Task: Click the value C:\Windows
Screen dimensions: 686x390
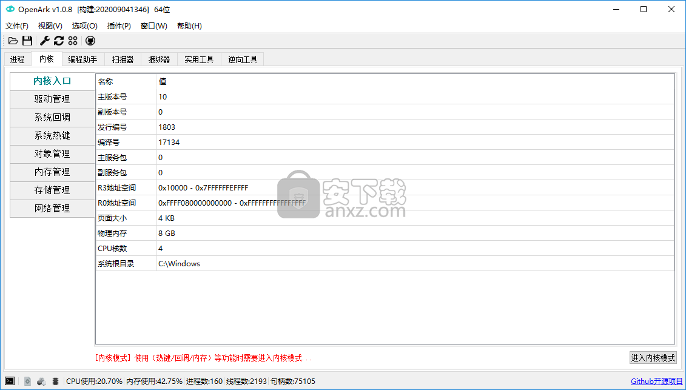Action: coord(180,263)
